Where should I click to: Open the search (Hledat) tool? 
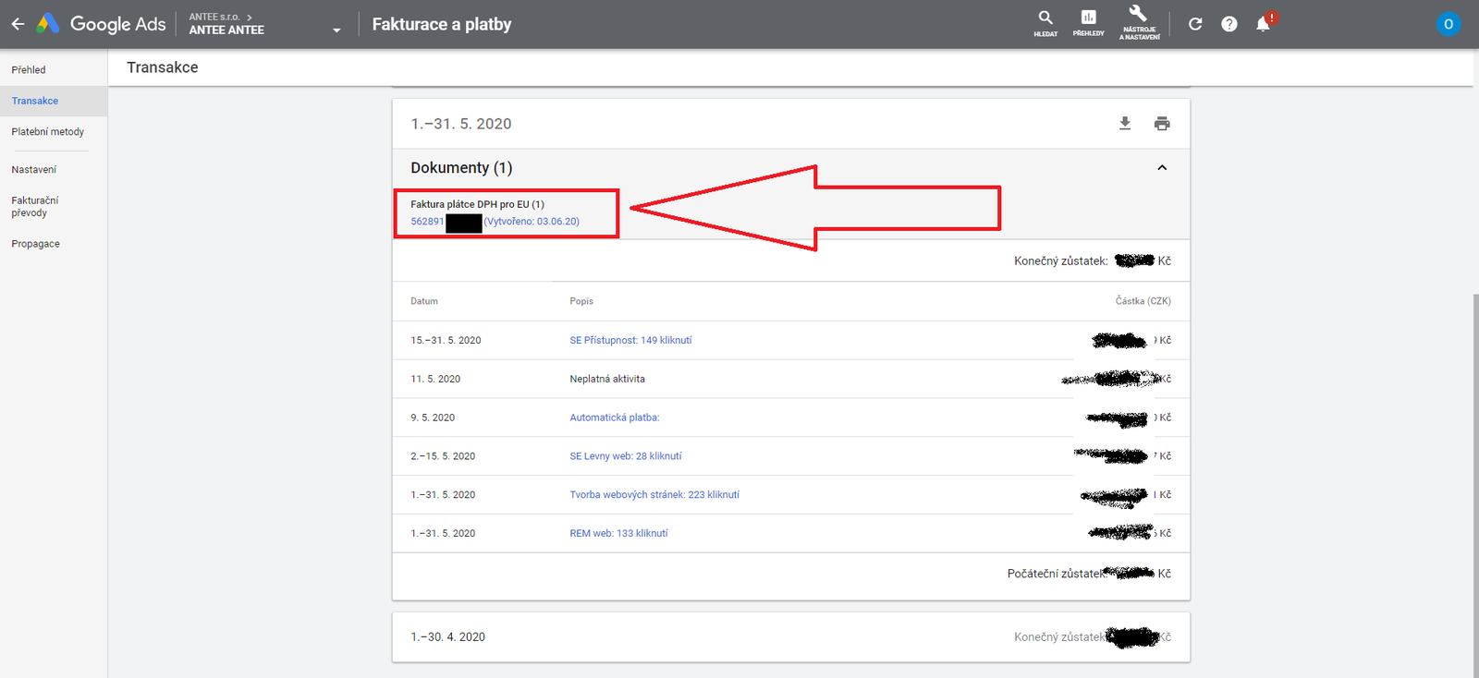click(x=1045, y=22)
